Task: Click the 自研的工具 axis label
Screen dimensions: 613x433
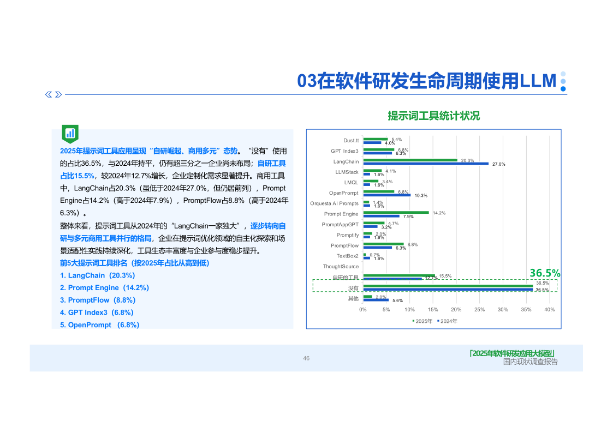Action: [345, 278]
